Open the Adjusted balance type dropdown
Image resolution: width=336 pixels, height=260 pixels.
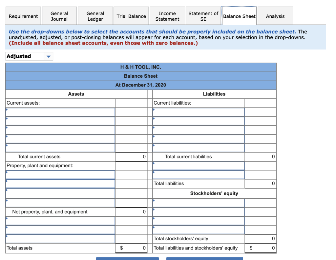point(48,56)
